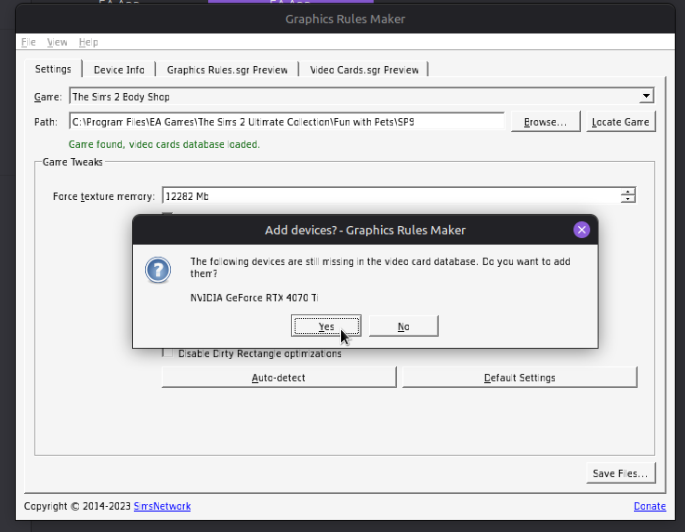The image size is (685, 532).
Task: Open the View menu
Action: pos(57,42)
